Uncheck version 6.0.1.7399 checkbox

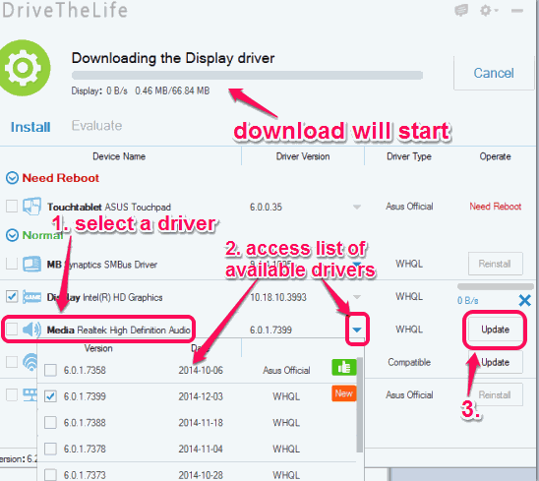pyautogui.click(x=50, y=396)
